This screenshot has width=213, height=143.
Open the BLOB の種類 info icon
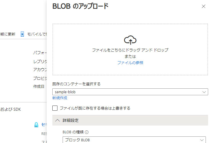point(87,132)
